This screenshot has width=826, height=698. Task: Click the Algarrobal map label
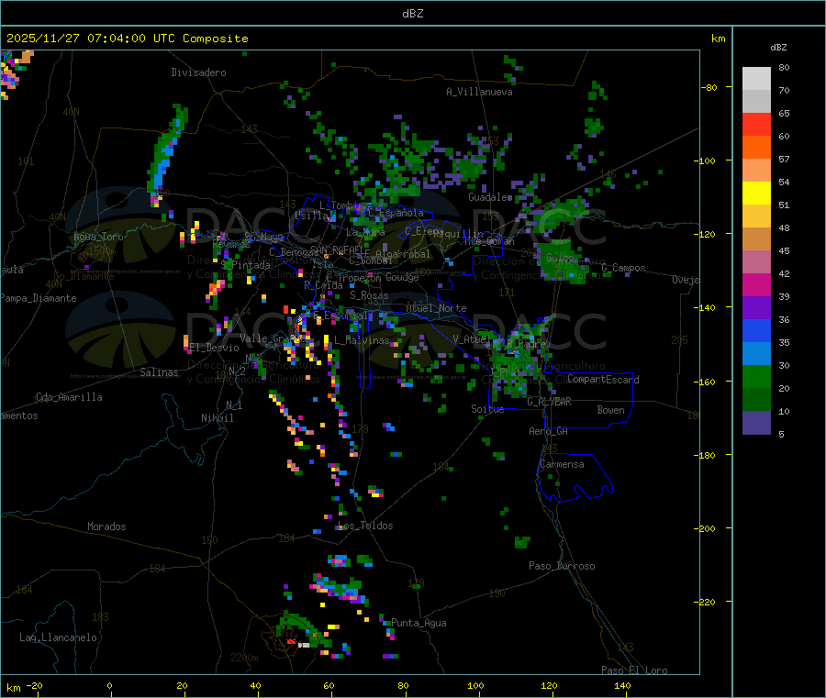pyautogui.click(x=403, y=254)
